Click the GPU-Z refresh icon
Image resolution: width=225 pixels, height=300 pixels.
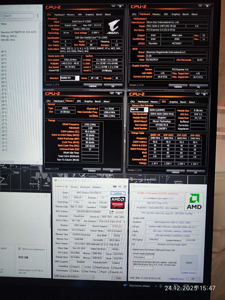point(120,186)
